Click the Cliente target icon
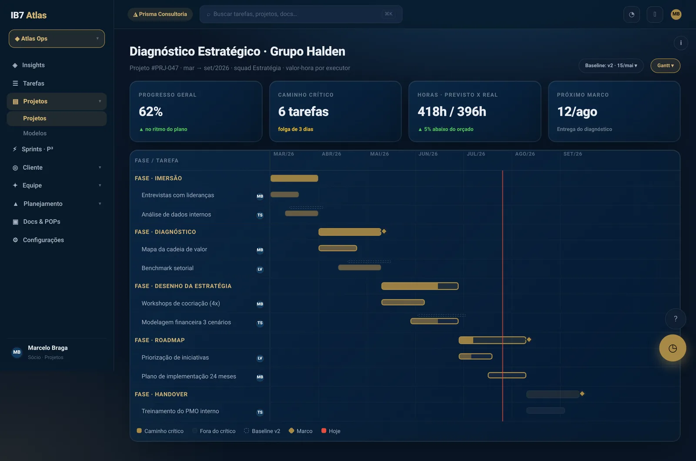The height and width of the screenshot is (461, 696). 15,167
